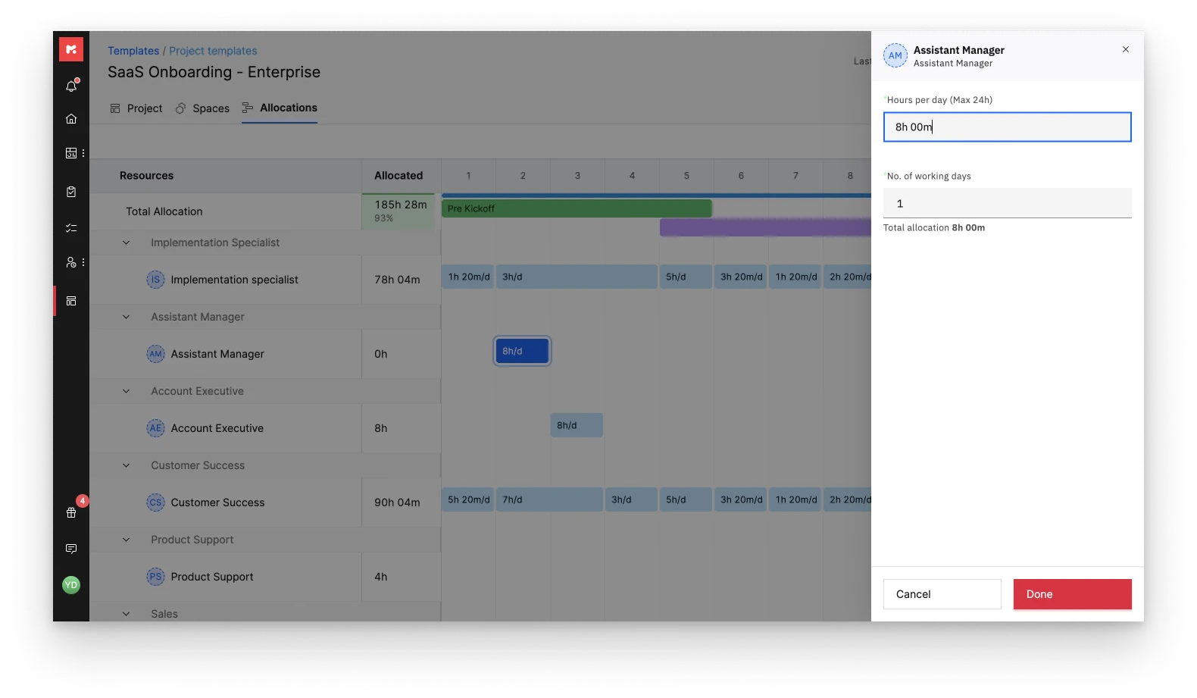This screenshot has width=1197, height=698.
Task: Close the Assistant Manager side panel
Action: coord(1126,49)
